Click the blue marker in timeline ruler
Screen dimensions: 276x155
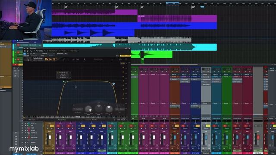point(202,7)
